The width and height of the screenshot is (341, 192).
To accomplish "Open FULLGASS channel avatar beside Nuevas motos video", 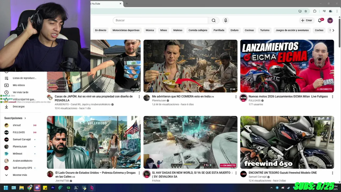I will point(243,98).
